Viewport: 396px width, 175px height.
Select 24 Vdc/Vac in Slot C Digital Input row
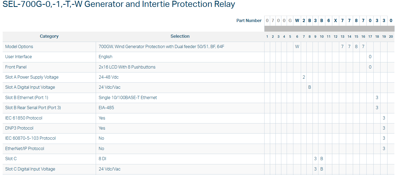point(109,169)
